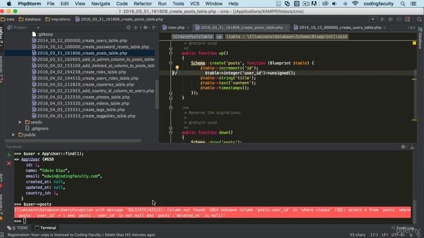Click the Debug bug icon in toolbar
This screenshot has height=238, width=424.
[x=390, y=19]
